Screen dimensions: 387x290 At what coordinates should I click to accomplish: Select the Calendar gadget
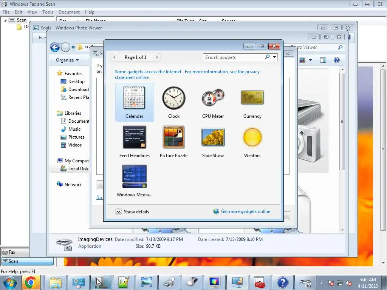pos(134,102)
